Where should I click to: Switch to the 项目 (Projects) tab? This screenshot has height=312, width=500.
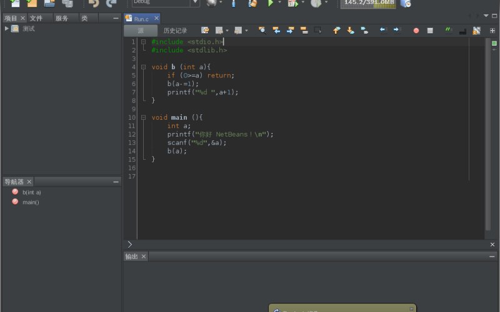pyautogui.click(x=11, y=19)
